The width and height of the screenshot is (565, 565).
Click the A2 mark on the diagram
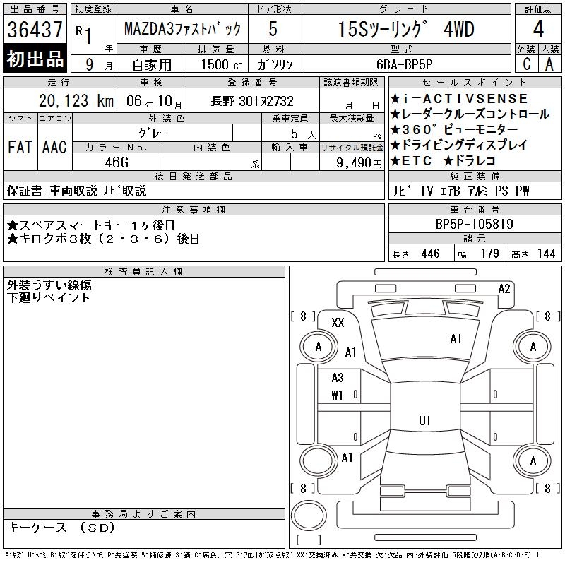(x=504, y=289)
